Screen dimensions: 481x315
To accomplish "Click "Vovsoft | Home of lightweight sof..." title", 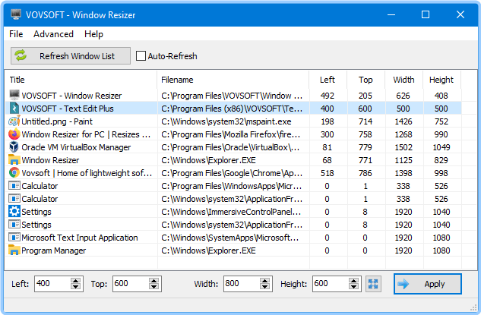I will pyautogui.click(x=87, y=173).
